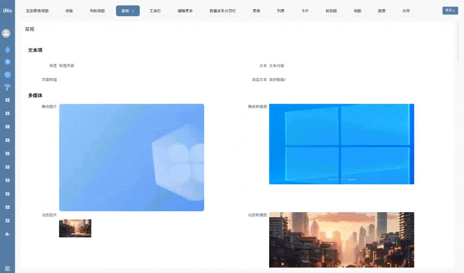Expand the 更多 dropdown button
The height and width of the screenshot is (273, 464).
450,10
